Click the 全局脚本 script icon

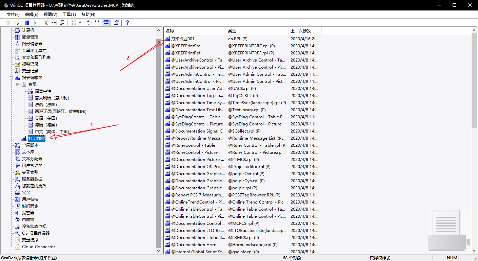click(x=18, y=145)
